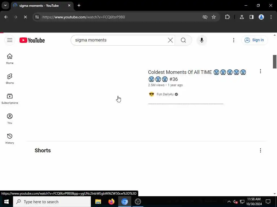Open the clock showing 11:58 AM
Viewport: 277px width, 207px height.
click(x=254, y=202)
